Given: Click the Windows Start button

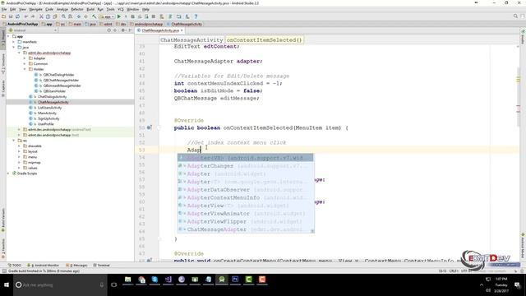Looking at the screenshot, I should [x=7, y=285].
